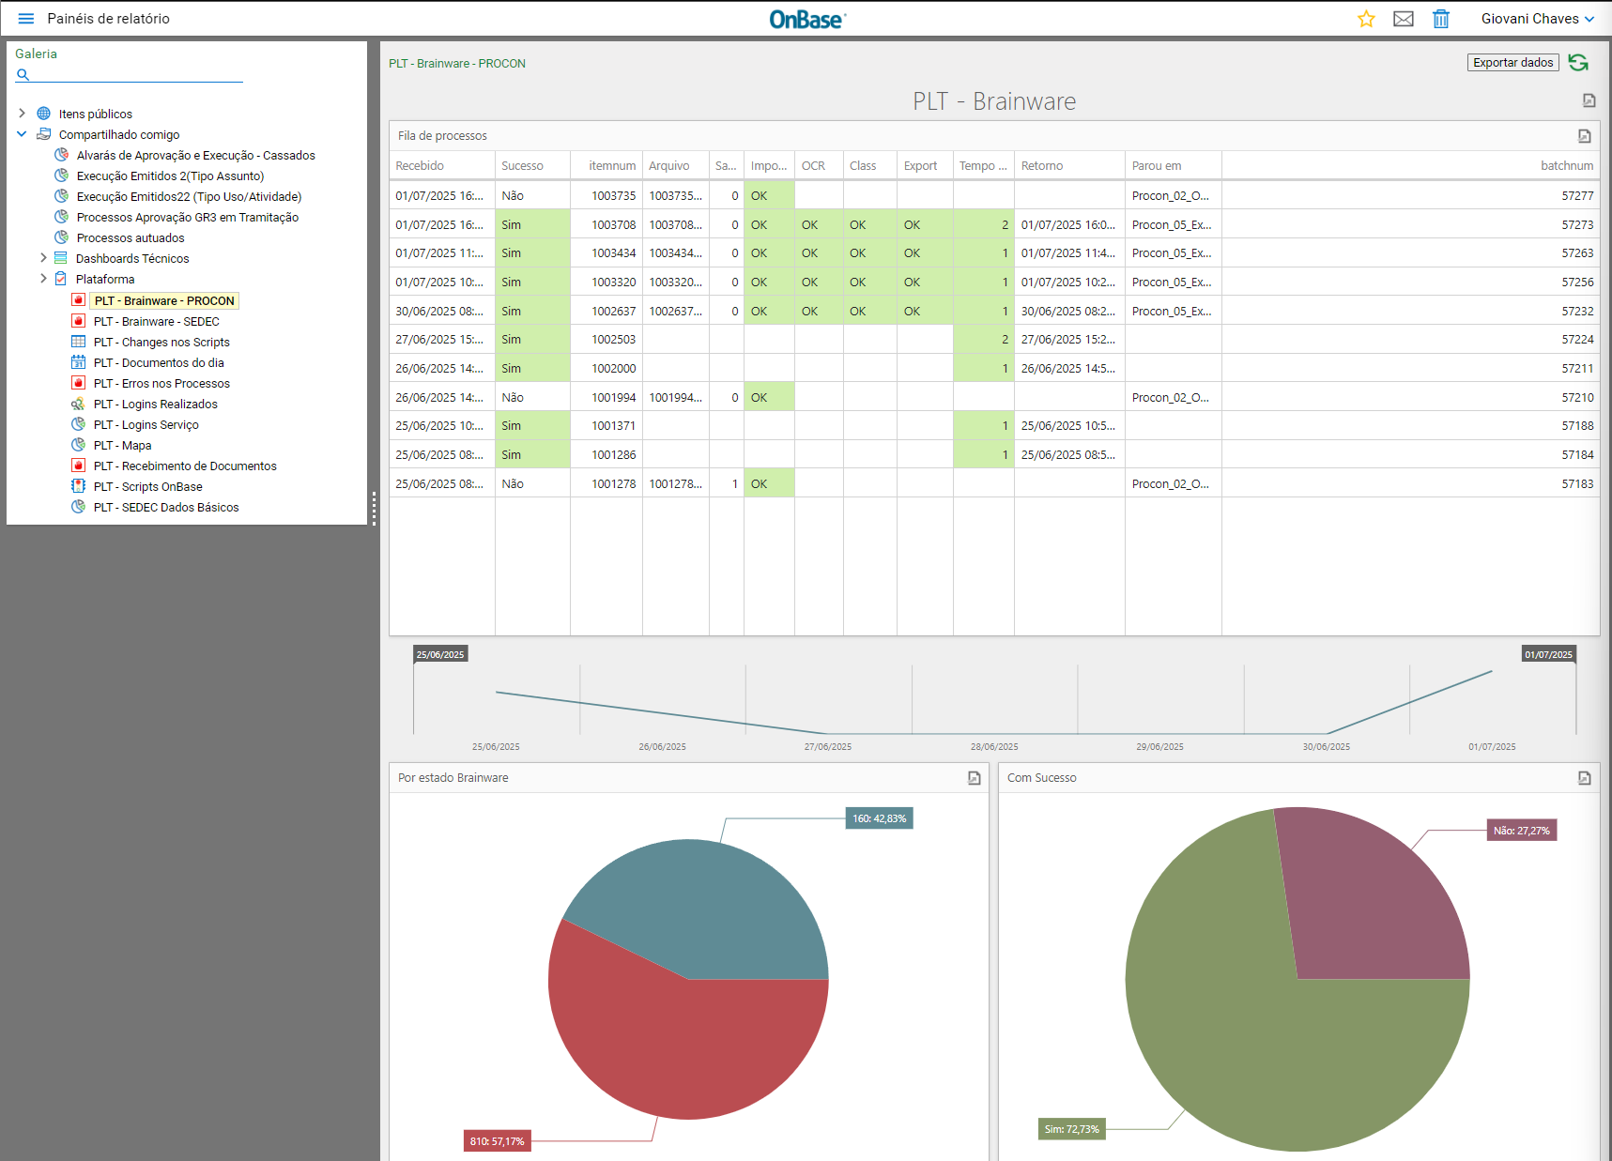This screenshot has width=1612, height=1161.
Task: Click export icon of Fila de processos panel
Action: pyautogui.click(x=1585, y=136)
